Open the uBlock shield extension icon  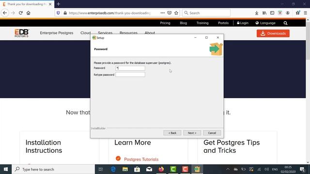[x=280, y=13]
